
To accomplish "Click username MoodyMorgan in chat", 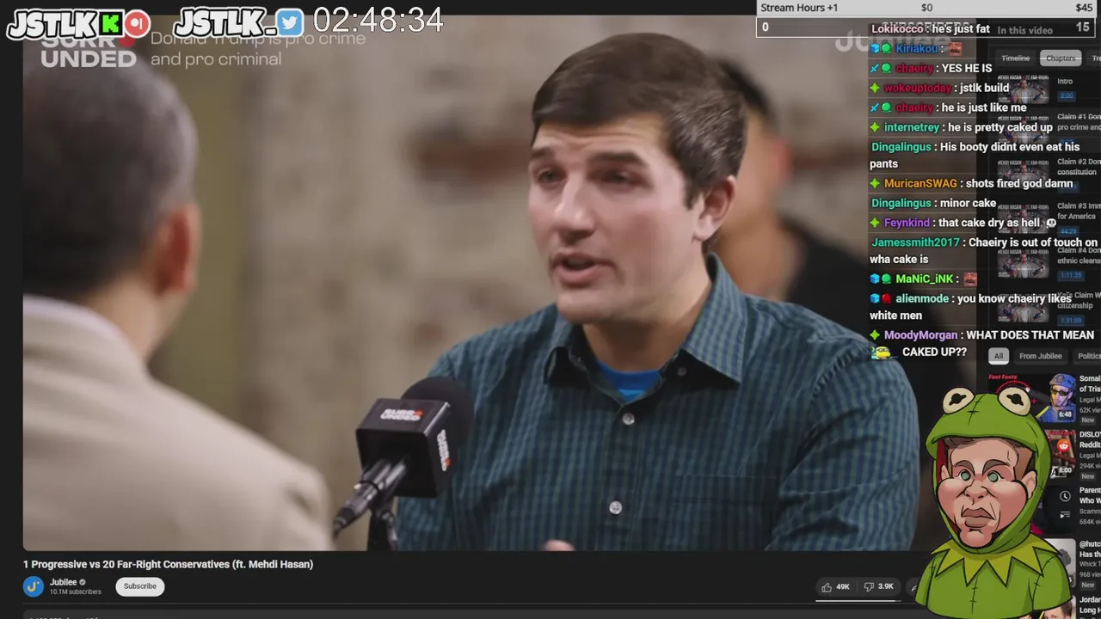I will 920,336.
